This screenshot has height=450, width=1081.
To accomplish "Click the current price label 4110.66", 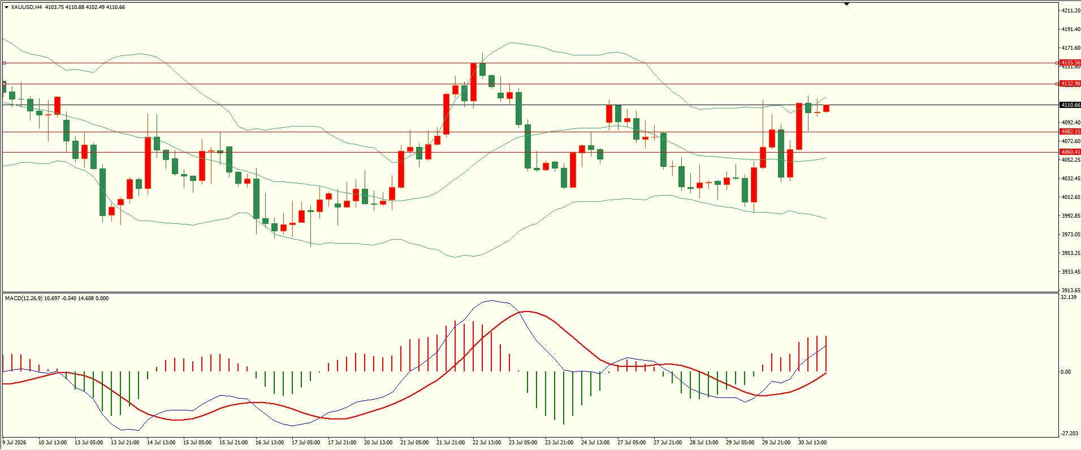I will tap(1070, 105).
